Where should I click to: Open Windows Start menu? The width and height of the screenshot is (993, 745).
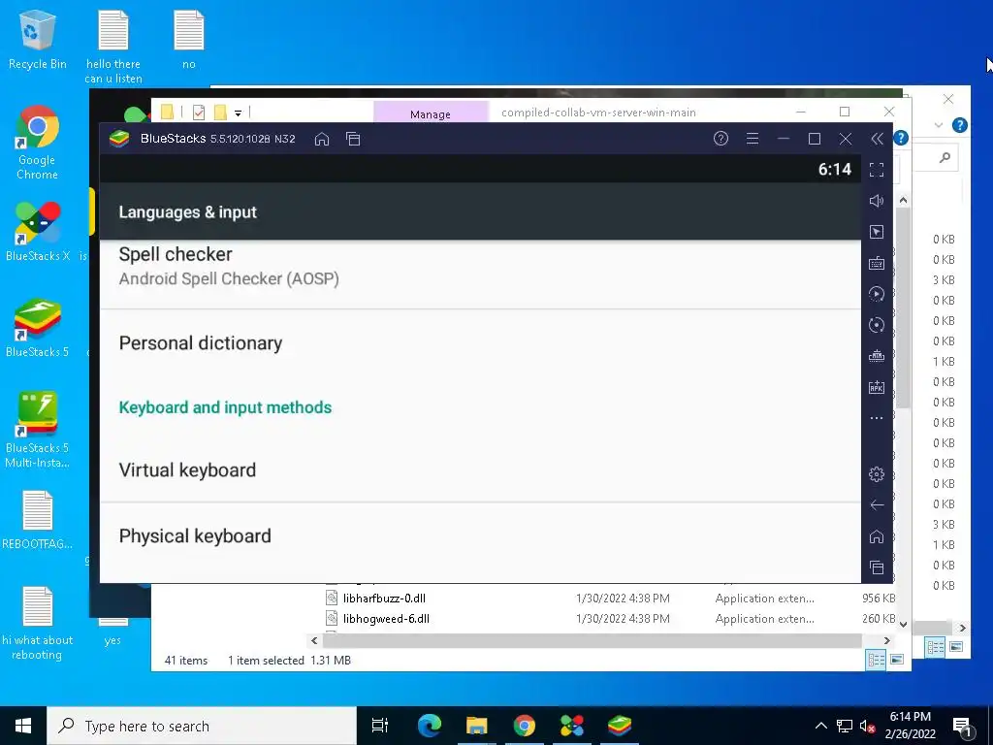pos(23,726)
